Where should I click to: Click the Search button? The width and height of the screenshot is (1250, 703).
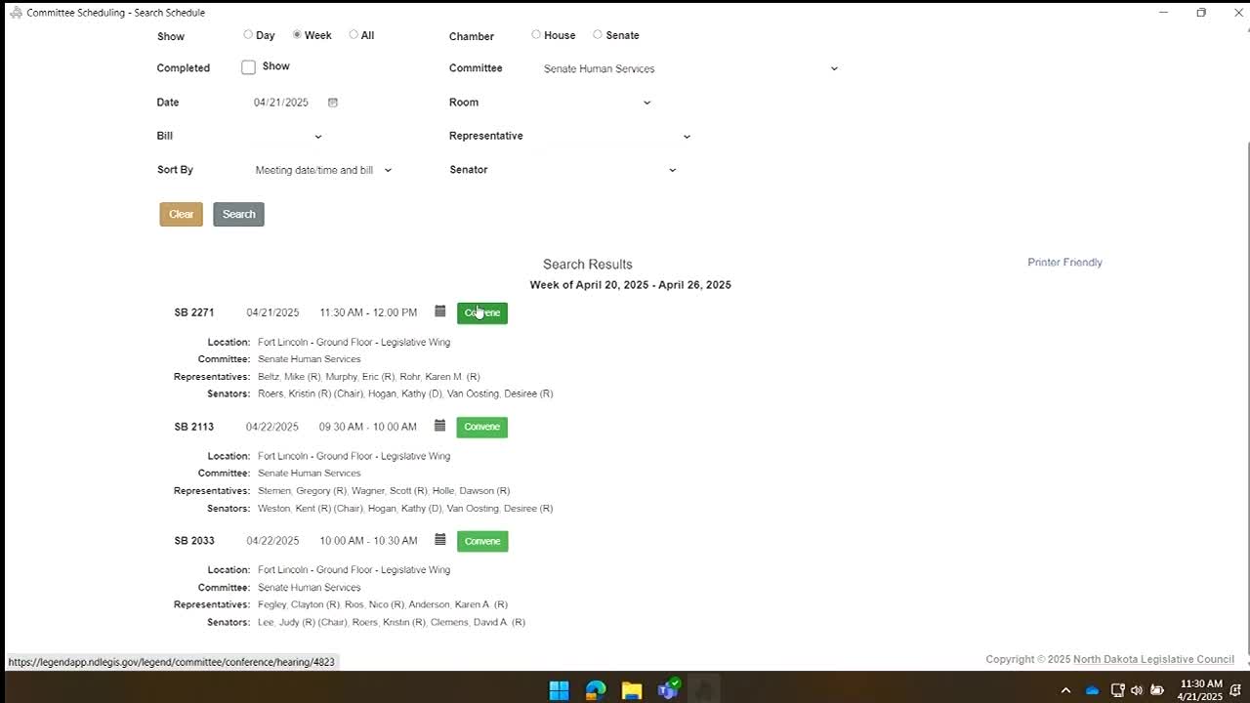click(239, 214)
